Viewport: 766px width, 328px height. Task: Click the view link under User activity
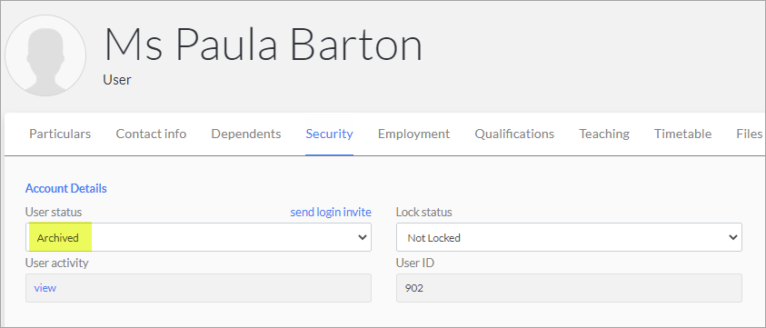45,288
